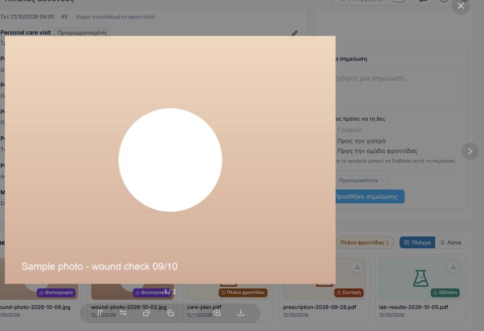Click the brown 'Πλάνο φροντίδας' tag on care-plan card
This screenshot has width=484, height=331.
pyautogui.click(x=243, y=292)
